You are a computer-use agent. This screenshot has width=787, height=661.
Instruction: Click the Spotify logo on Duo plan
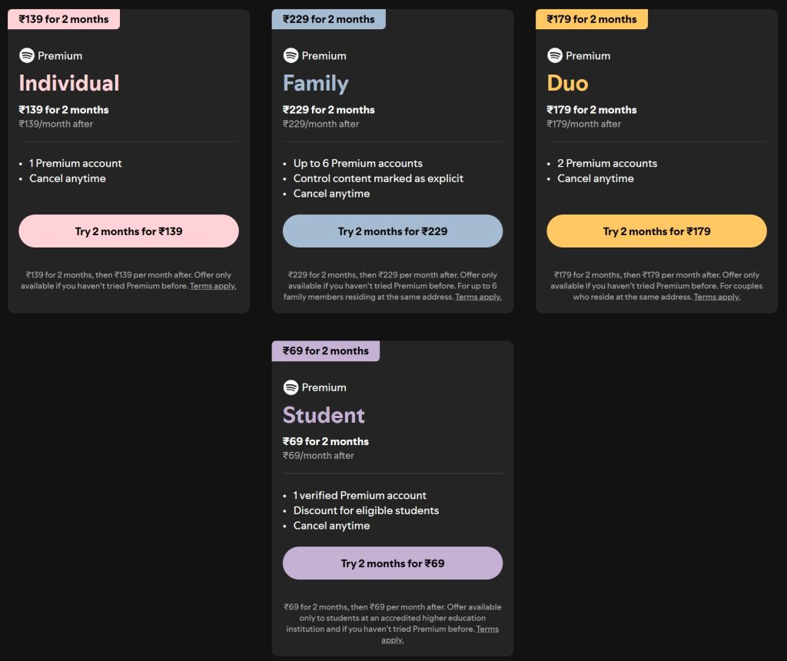(555, 55)
